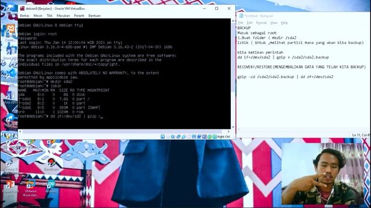
Task: Click the VirtualBox vertical scrollbar down arrow
Action: (x=233, y=127)
